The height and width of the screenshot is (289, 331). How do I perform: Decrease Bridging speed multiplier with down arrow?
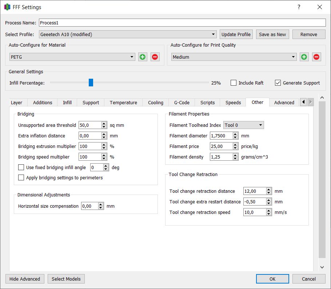point(104,159)
